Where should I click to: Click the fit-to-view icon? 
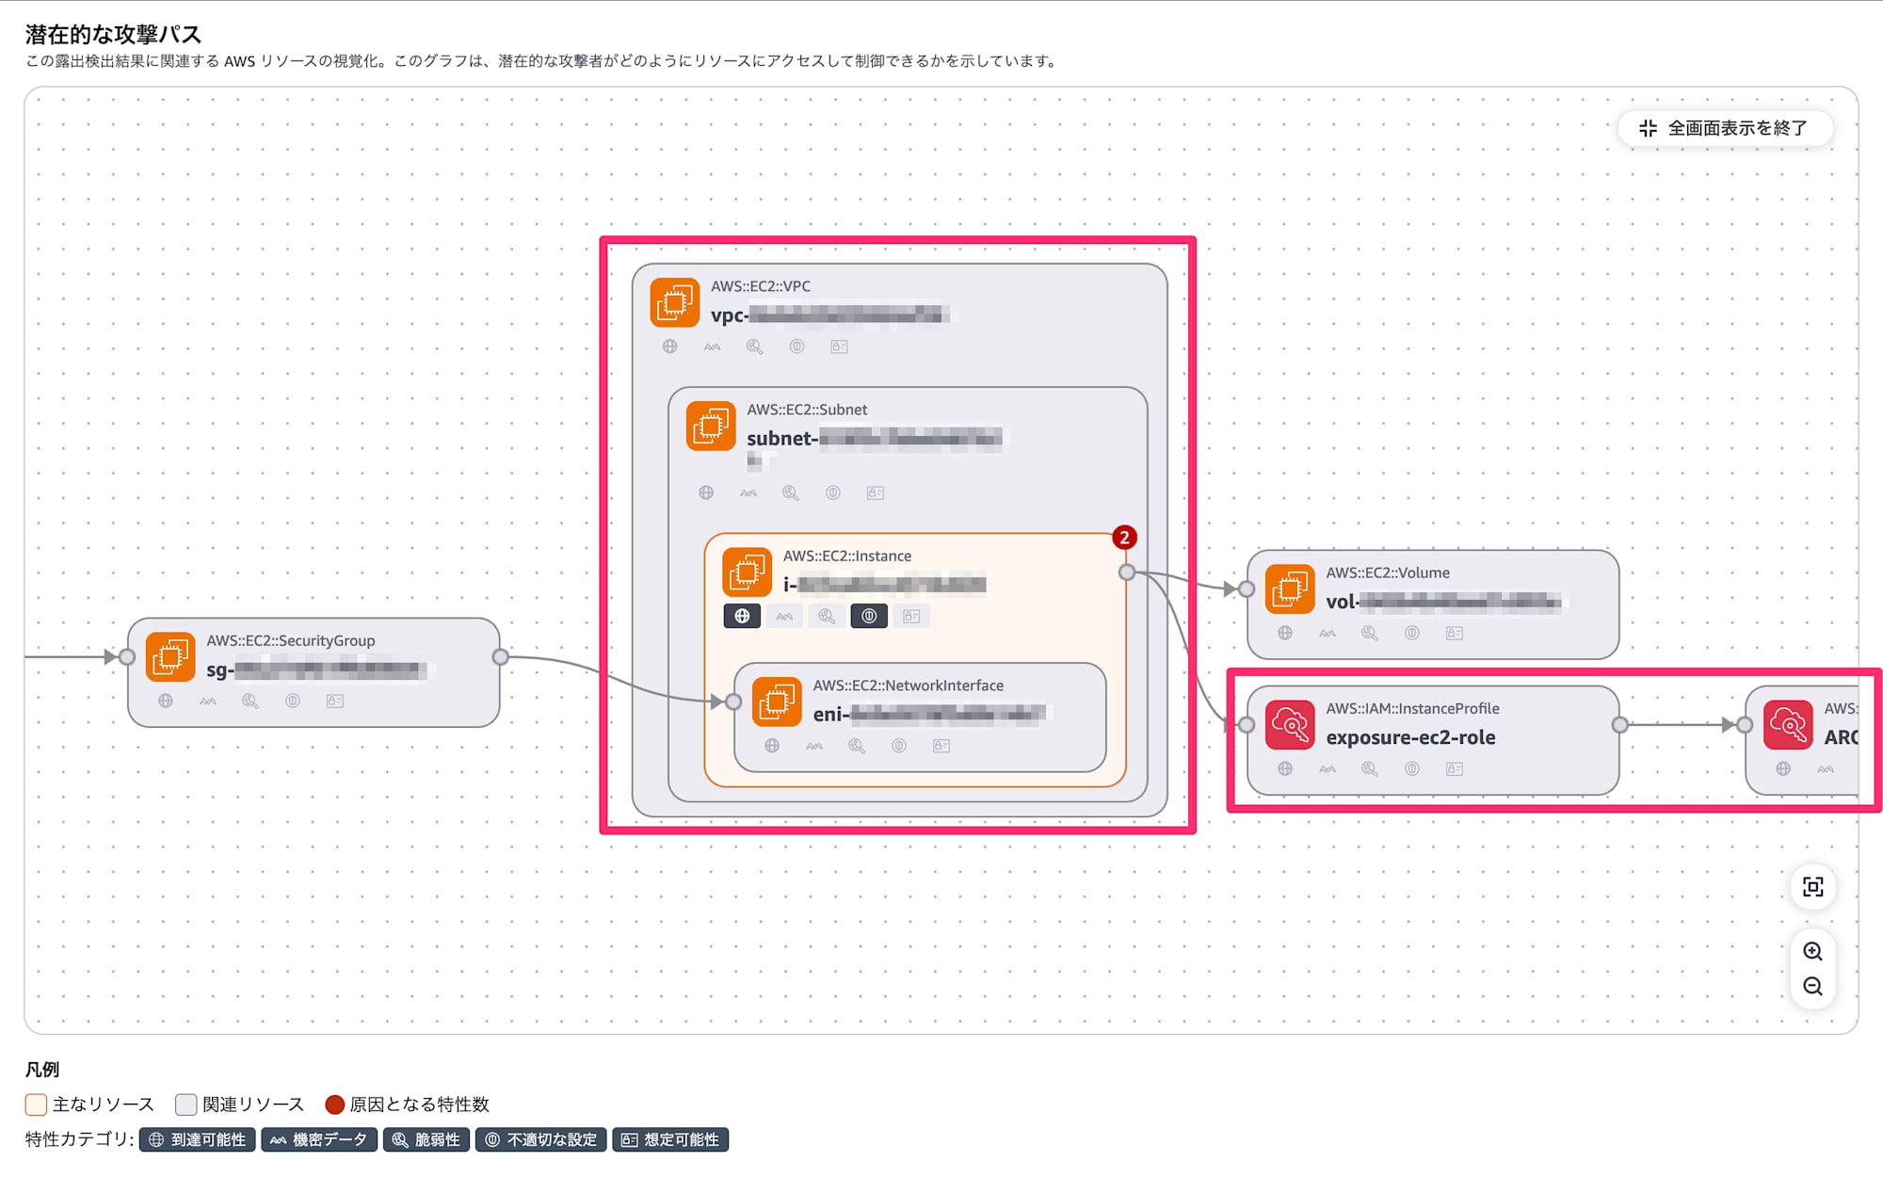click(x=1812, y=887)
